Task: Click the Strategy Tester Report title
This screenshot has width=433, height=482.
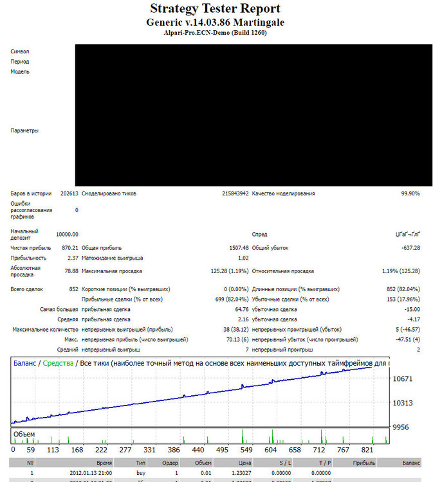Action: click(215, 9)
